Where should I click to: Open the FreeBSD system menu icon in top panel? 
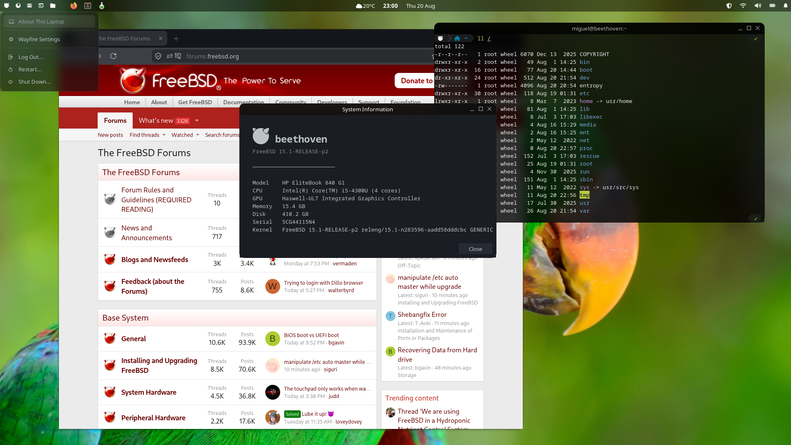7,6
